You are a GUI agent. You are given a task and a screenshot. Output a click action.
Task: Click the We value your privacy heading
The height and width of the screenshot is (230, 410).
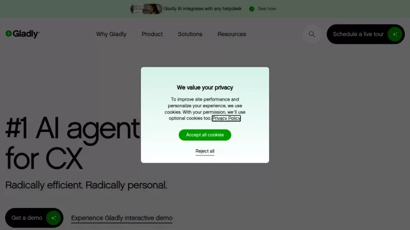(205, 87)
